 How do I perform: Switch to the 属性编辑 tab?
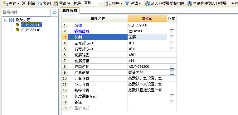tap(70, 11)
